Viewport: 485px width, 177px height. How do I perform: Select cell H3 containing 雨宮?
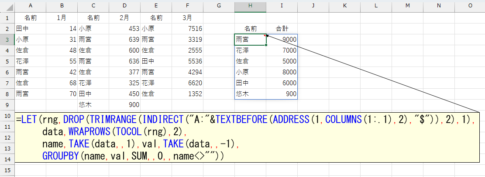tap(250, 40)
